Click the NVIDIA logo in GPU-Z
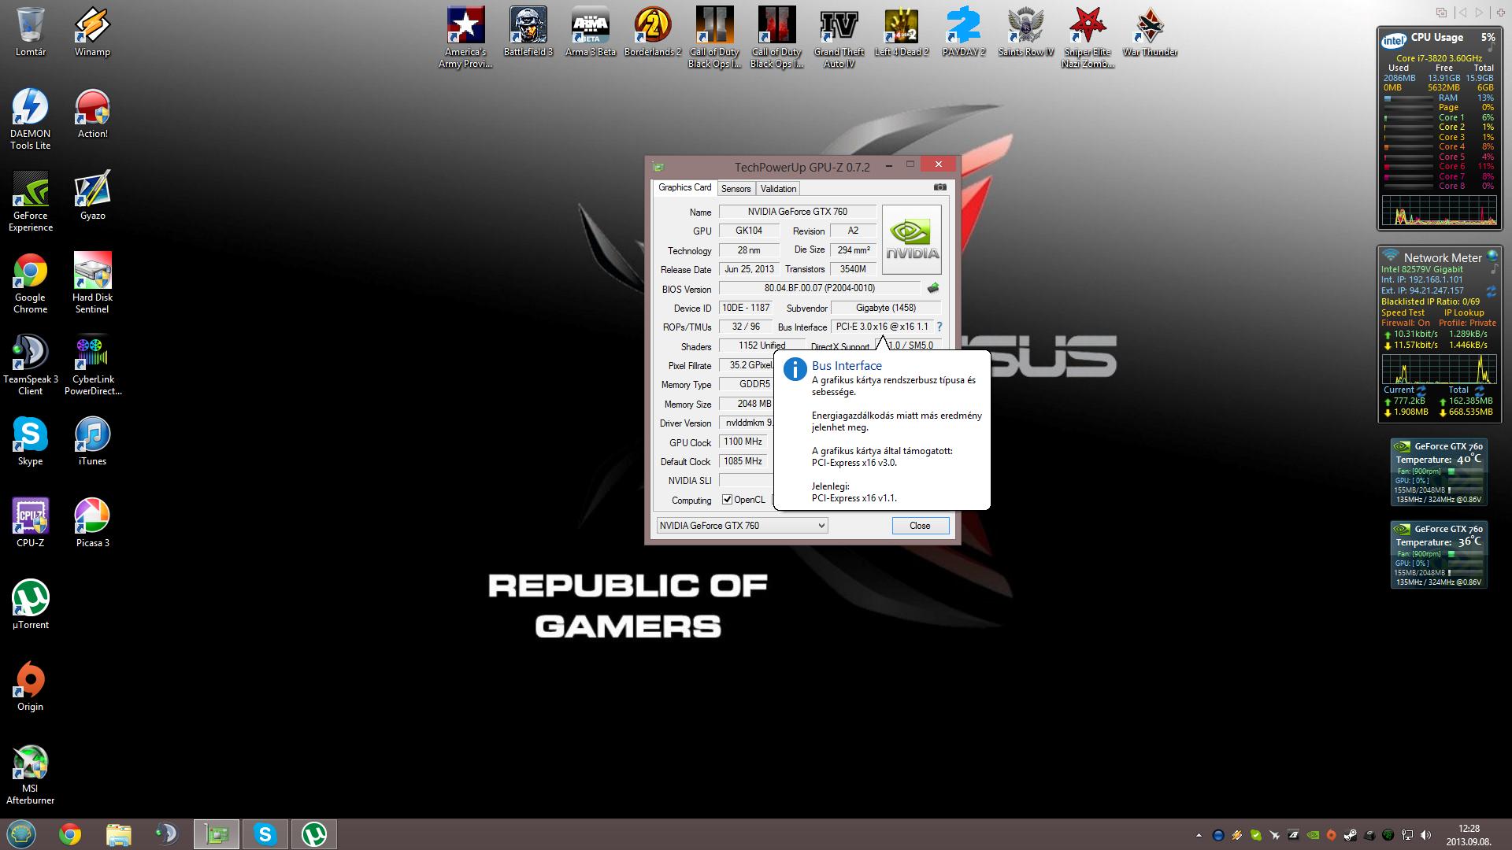Screen dimensions: 1512x850 tap(912, 239)
